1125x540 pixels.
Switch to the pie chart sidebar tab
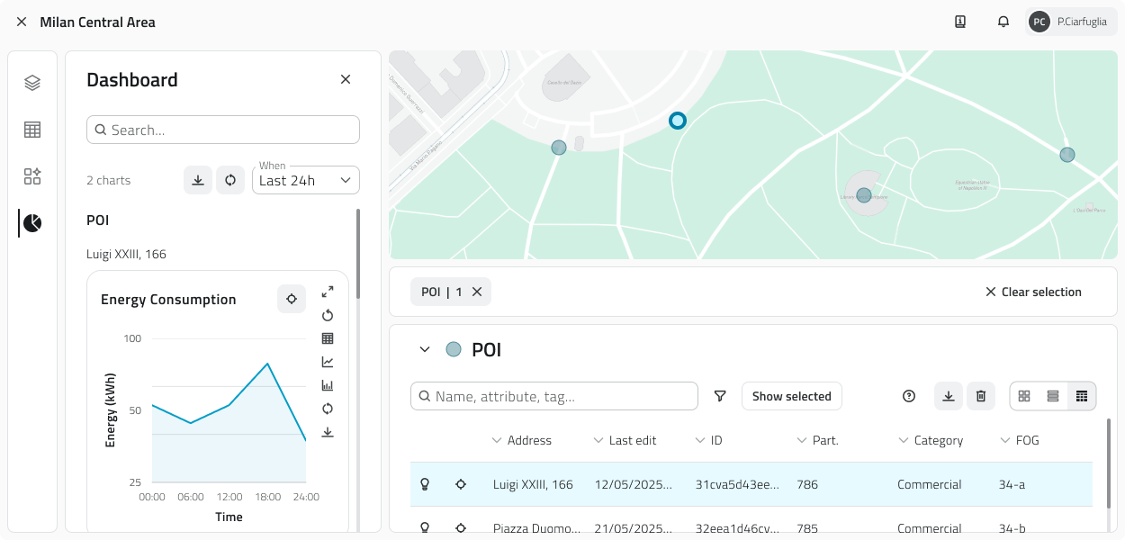pyautogui.click(x=32, y=222)
